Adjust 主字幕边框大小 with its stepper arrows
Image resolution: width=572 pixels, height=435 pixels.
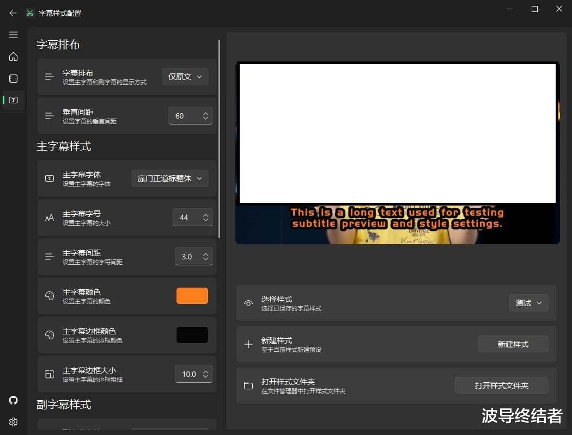click(x=205, y=374)
